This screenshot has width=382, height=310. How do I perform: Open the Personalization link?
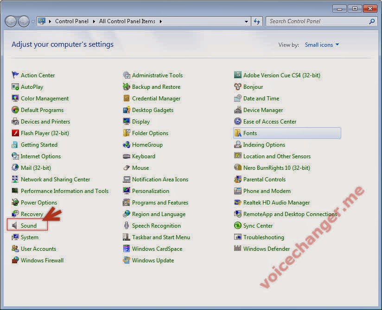tap(150, 191)
